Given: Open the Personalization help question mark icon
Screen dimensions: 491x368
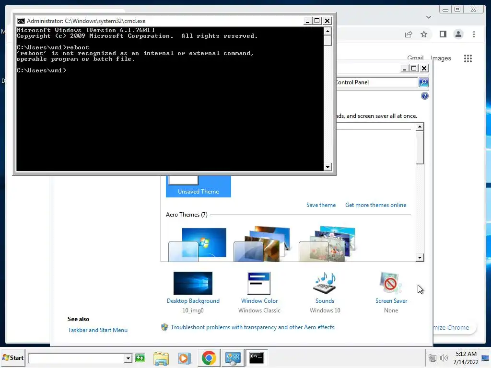Looking at the screenshot, I should coord(425,96).
